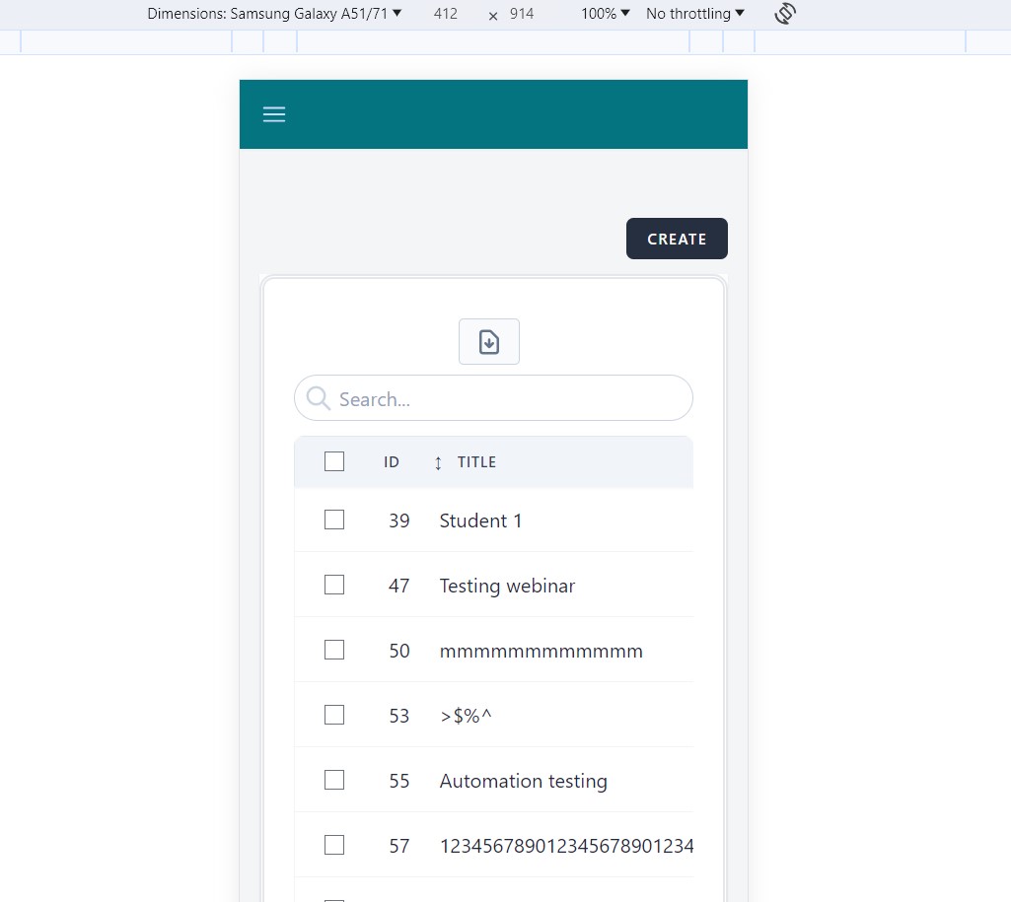The width and height of the screenshot is (1011, 902).
Task: Select the Testing webinar row checkbox
Action: (x=334, y=585)
